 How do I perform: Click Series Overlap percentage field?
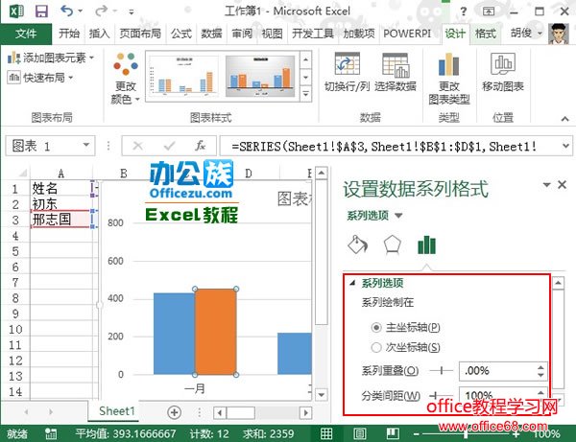pyautogui.click(x=497, y=371)
